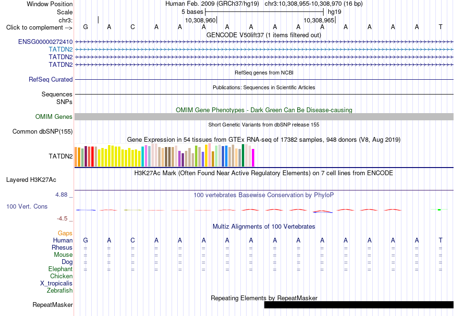
Task: Click the orange Gaps label
Action: [x=65, y=233]
